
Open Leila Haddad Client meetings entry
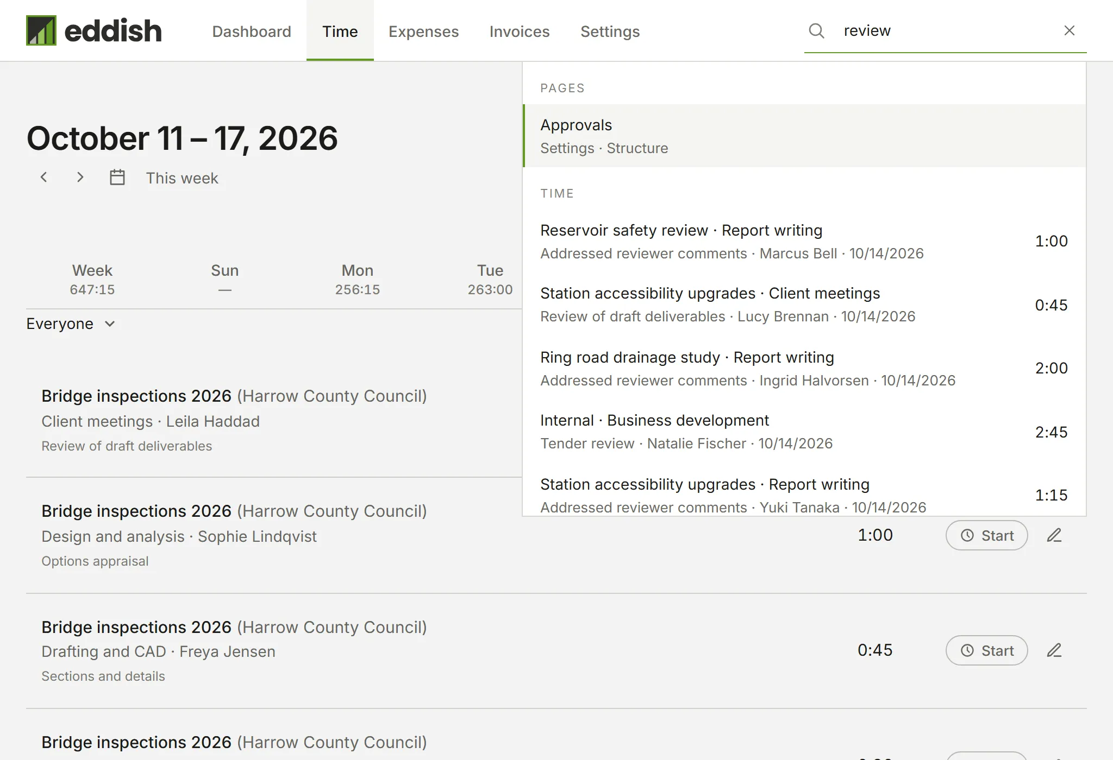tap(274, 420)
